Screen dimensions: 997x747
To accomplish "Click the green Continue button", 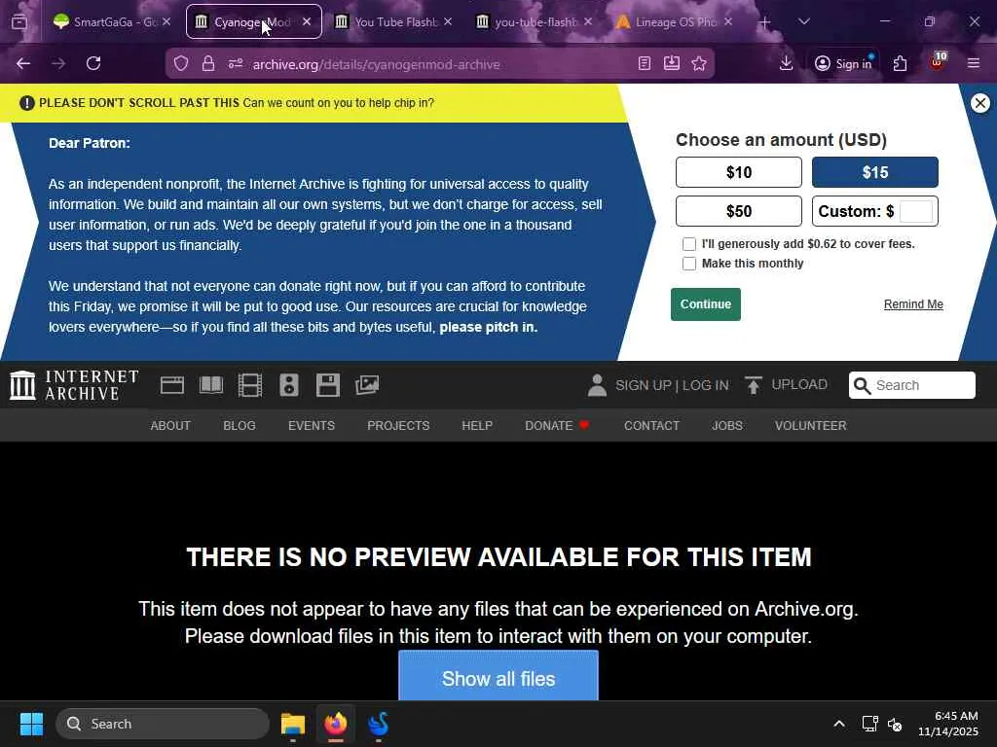I will pos(706,304).
